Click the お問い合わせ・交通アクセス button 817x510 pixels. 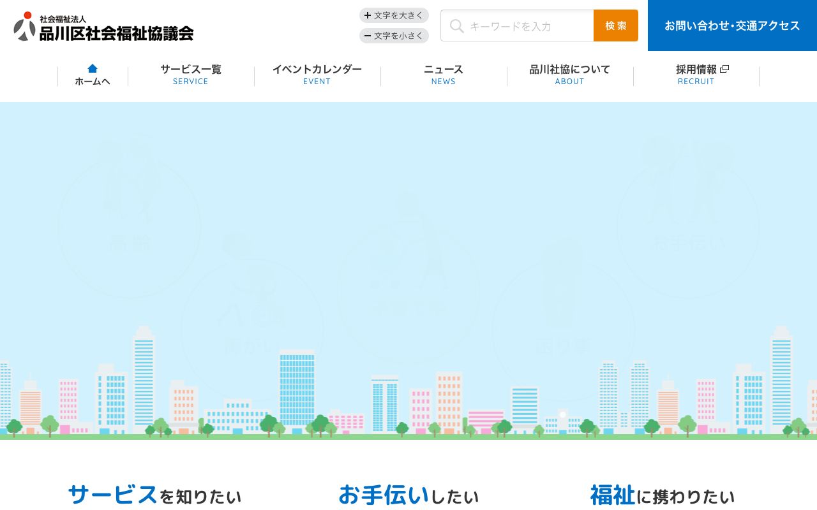point(731,26)
